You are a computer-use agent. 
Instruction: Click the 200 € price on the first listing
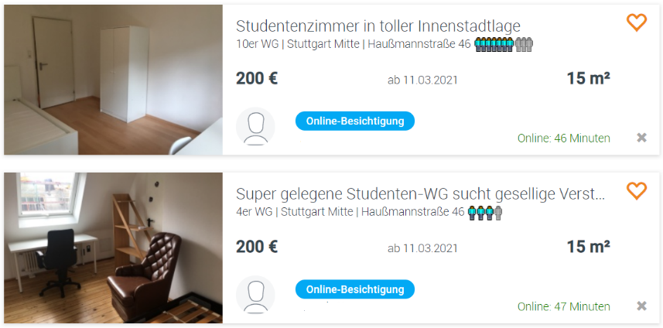[257, 78]
